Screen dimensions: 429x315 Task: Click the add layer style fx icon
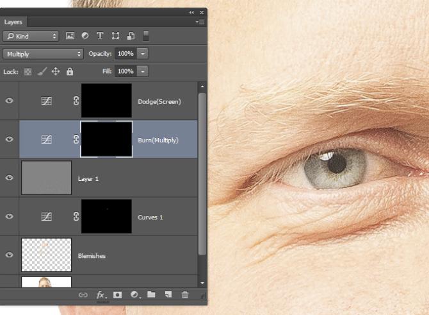(101, 295)
